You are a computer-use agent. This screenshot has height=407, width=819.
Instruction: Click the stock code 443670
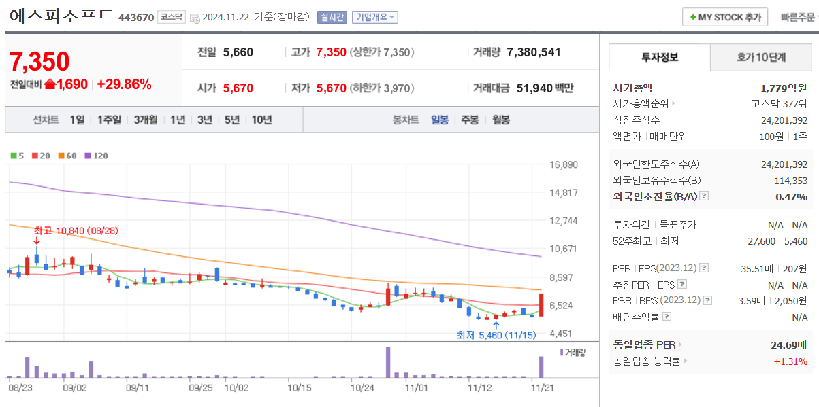click(x=136, y=18)
